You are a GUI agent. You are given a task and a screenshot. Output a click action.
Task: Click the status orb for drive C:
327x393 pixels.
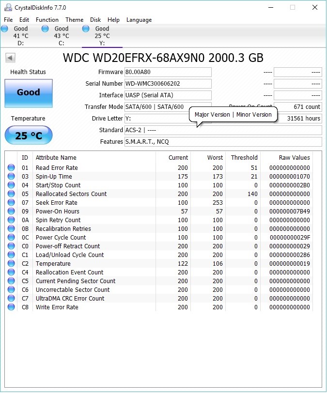pos(45,29)
